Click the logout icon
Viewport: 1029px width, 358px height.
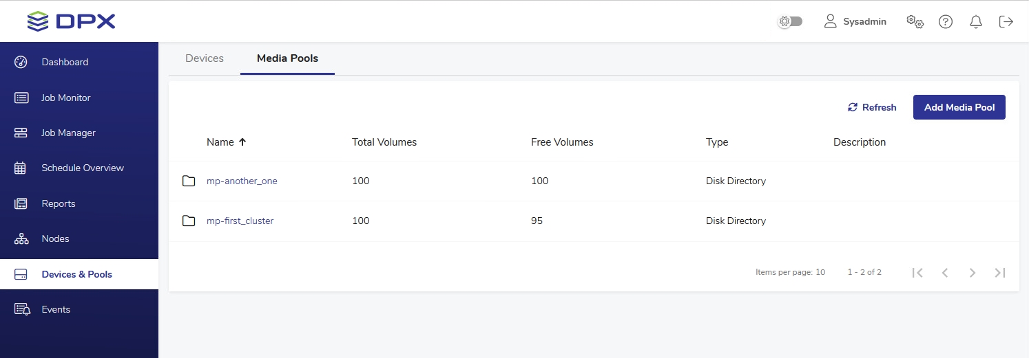[1006, 22]
